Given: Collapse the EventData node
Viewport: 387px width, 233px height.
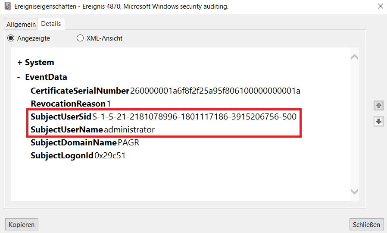Looking at the screenshot, I should point(19,77).
